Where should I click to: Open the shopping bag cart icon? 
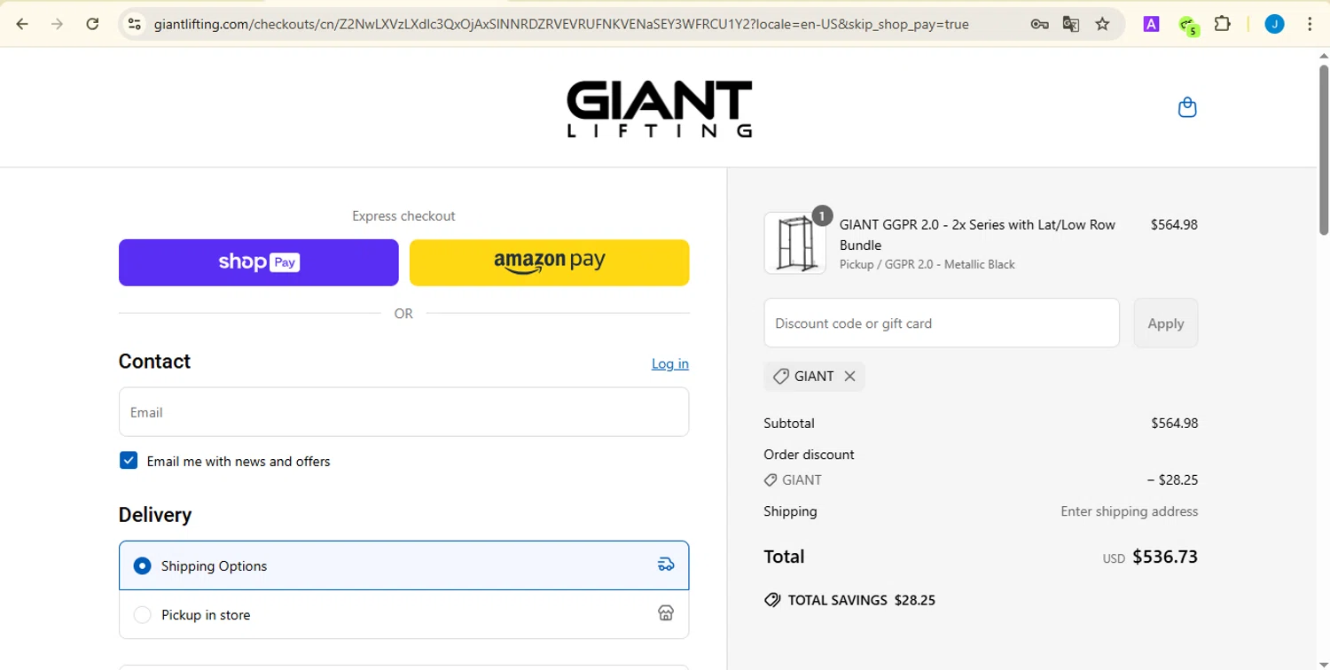(x=1187, y=107)
